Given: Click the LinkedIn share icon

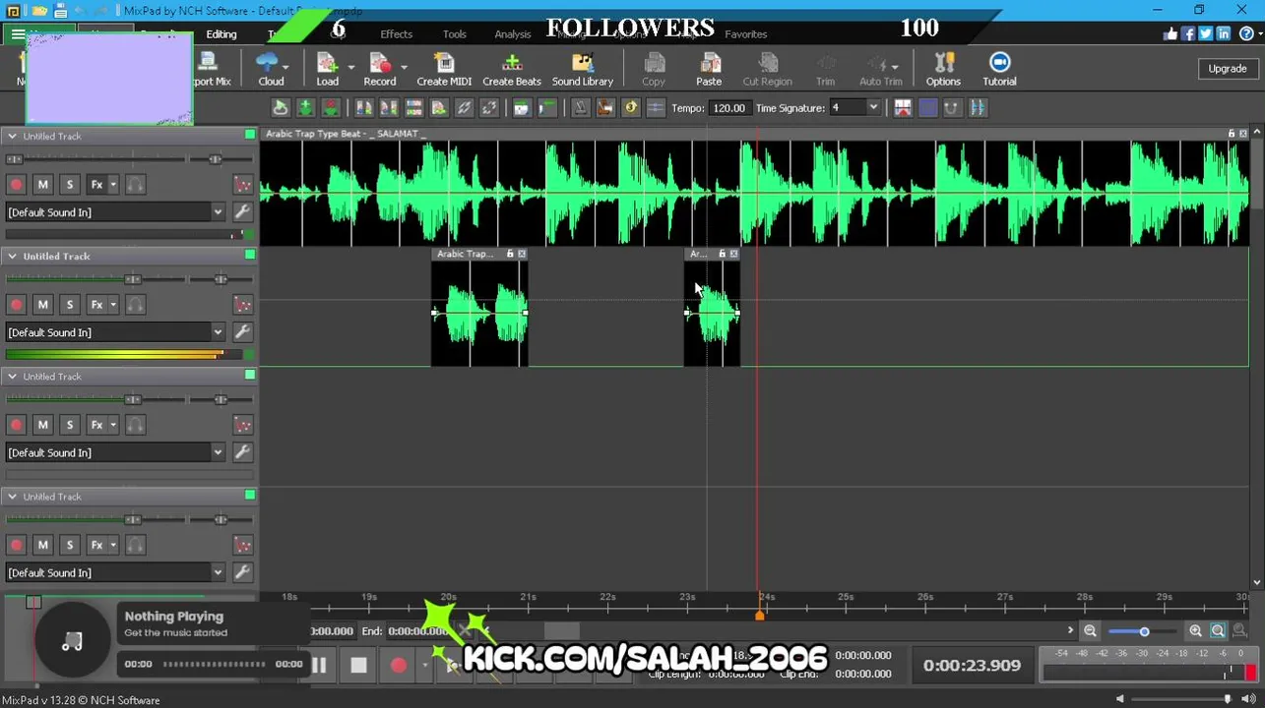Looking at the screenshot, I should (x=1223, y=34).
